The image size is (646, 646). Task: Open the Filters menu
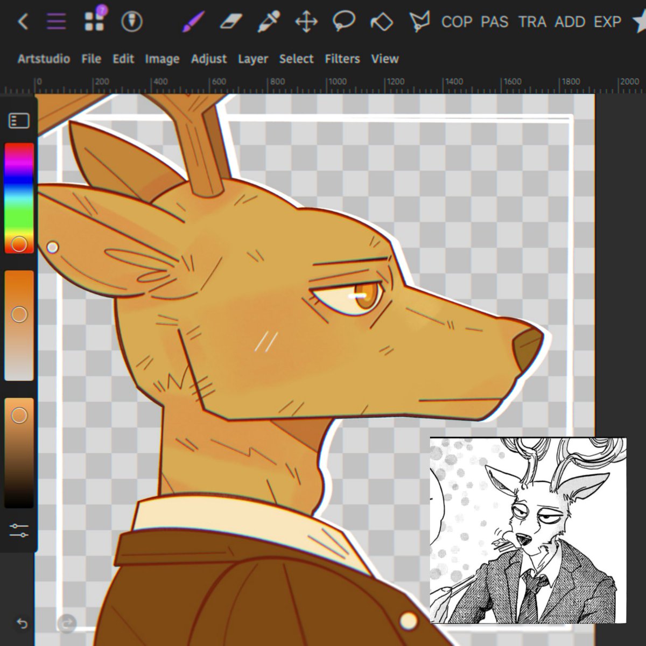click(x=342, y=59)
